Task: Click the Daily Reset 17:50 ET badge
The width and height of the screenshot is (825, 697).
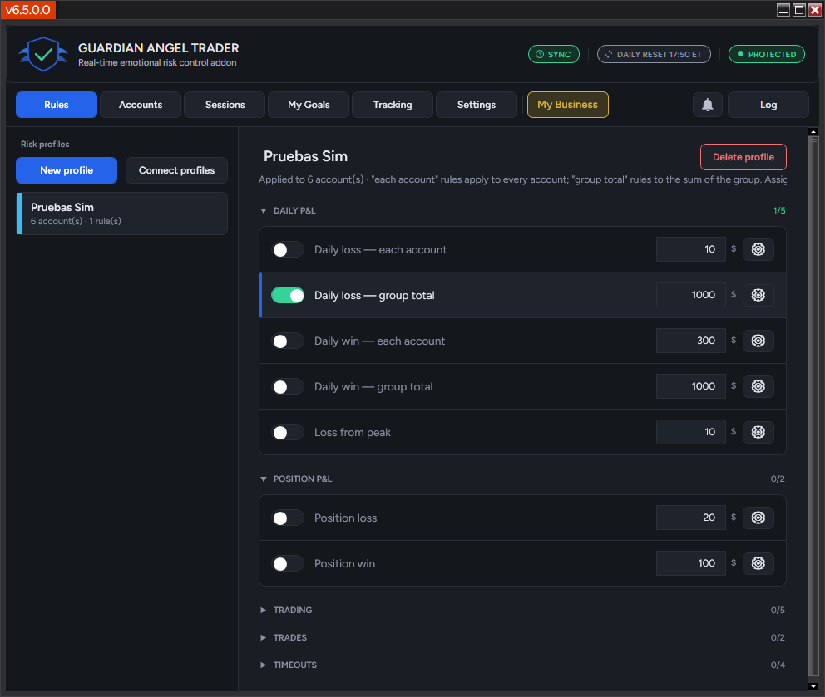Action: coord(654,54)
